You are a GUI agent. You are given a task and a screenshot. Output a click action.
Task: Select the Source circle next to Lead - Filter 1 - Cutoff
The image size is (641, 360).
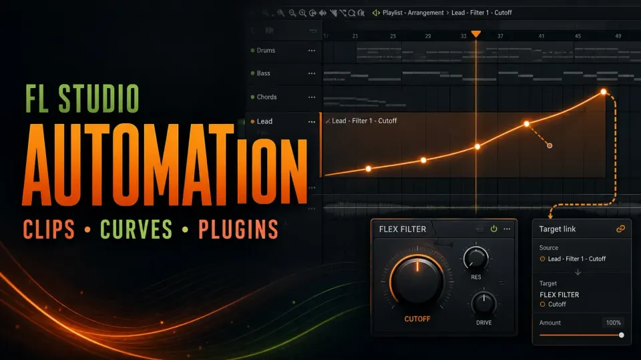[542, 259]
